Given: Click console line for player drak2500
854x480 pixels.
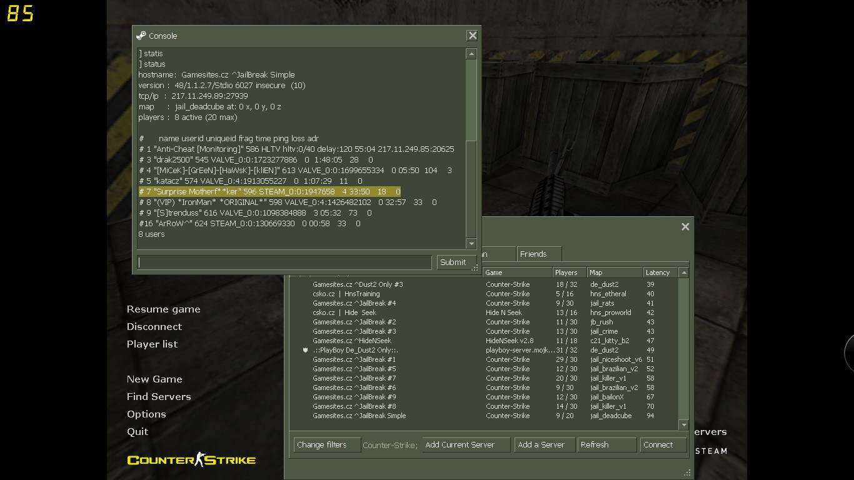Looking at the screenshot, I should (256, 159).
